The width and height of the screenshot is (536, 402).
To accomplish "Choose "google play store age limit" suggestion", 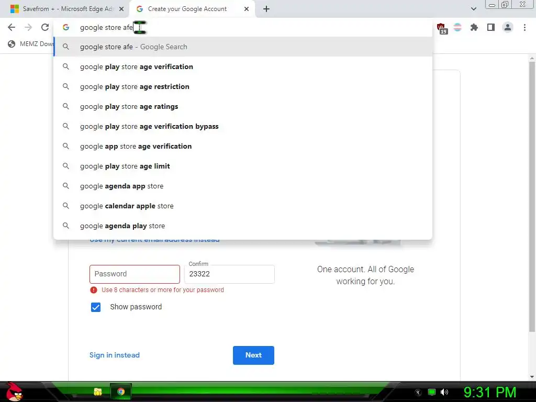I will [x=243, y=166].
